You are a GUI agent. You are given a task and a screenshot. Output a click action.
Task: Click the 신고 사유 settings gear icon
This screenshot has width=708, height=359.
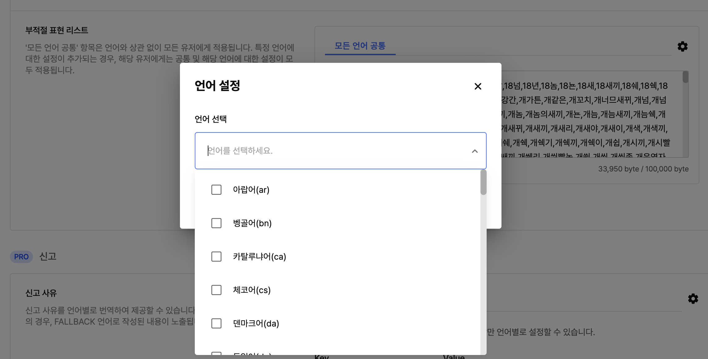coord(693,299)
